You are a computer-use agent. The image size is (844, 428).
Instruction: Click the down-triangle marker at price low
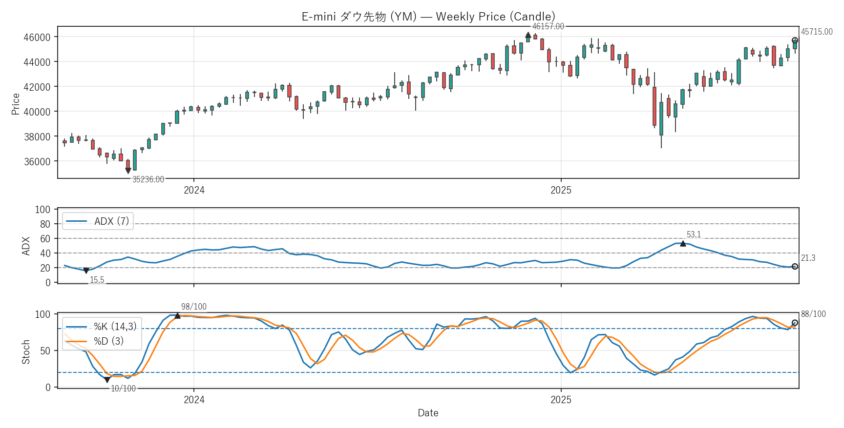[128, 171]
